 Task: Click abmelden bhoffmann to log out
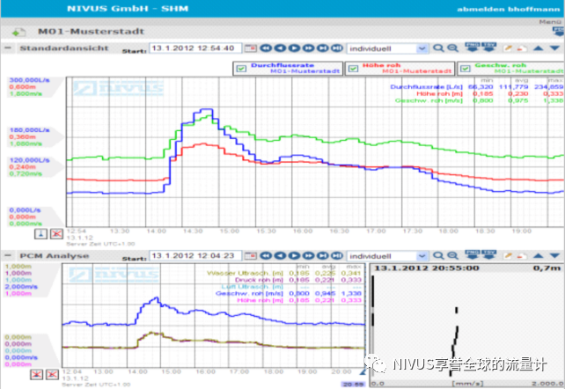509,10
